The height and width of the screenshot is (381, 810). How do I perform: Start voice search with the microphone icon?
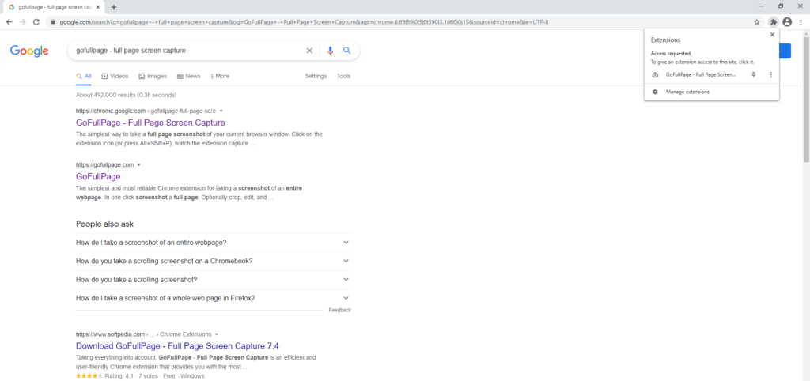(330, 51)
